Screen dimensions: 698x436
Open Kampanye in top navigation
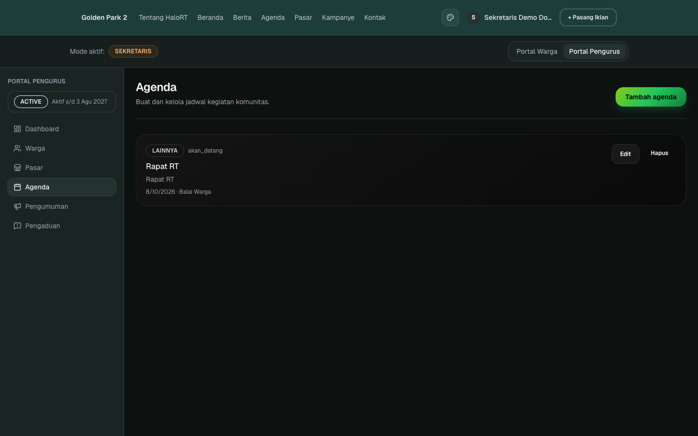[x=338, y=17]
